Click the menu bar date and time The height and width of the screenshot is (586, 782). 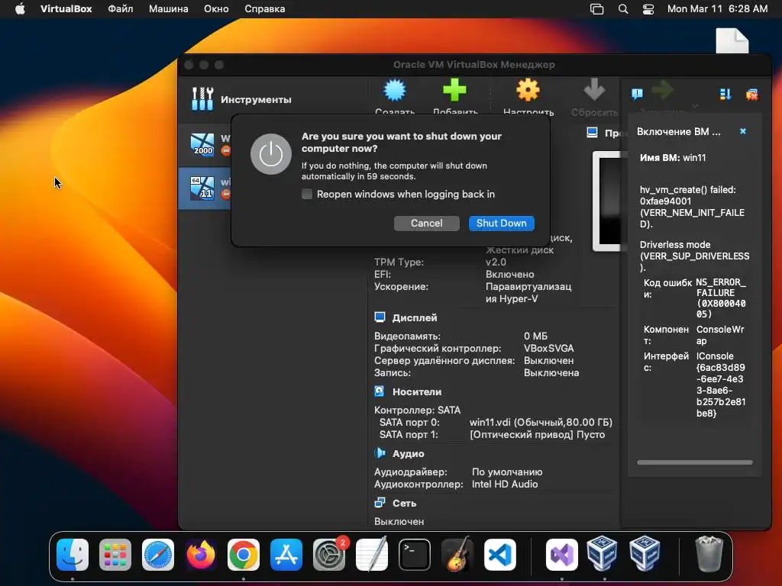click(x=718, y=9)
